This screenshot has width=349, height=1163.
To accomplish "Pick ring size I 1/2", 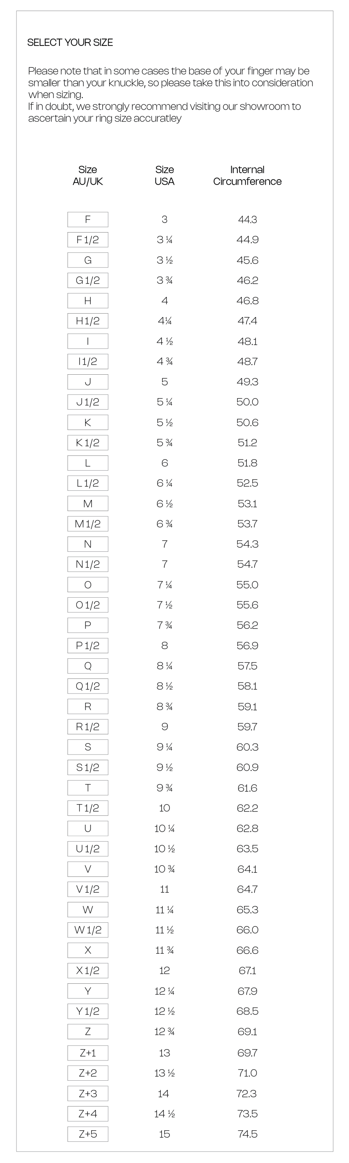I will click(87, 361).
